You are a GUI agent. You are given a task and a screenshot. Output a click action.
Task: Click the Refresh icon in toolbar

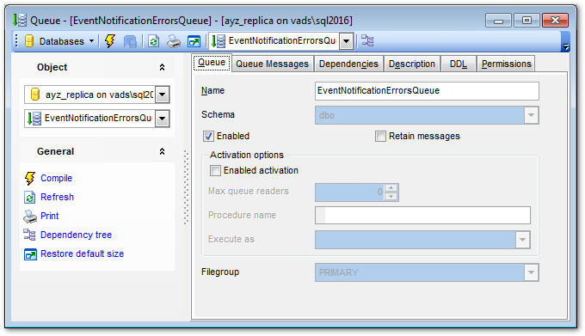click(153, 41)
